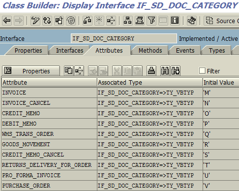Click the initial value 'P' cell

pos(221,124)
